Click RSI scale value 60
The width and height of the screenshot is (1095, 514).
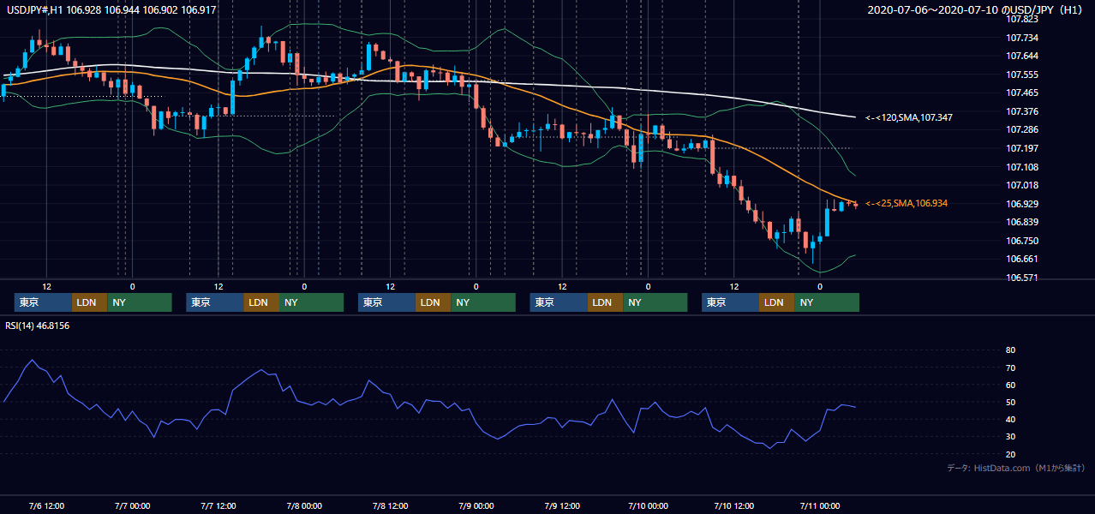[1010, 385]
